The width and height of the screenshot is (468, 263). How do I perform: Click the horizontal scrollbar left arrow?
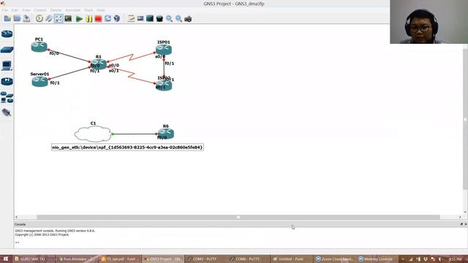pos(16,217)
